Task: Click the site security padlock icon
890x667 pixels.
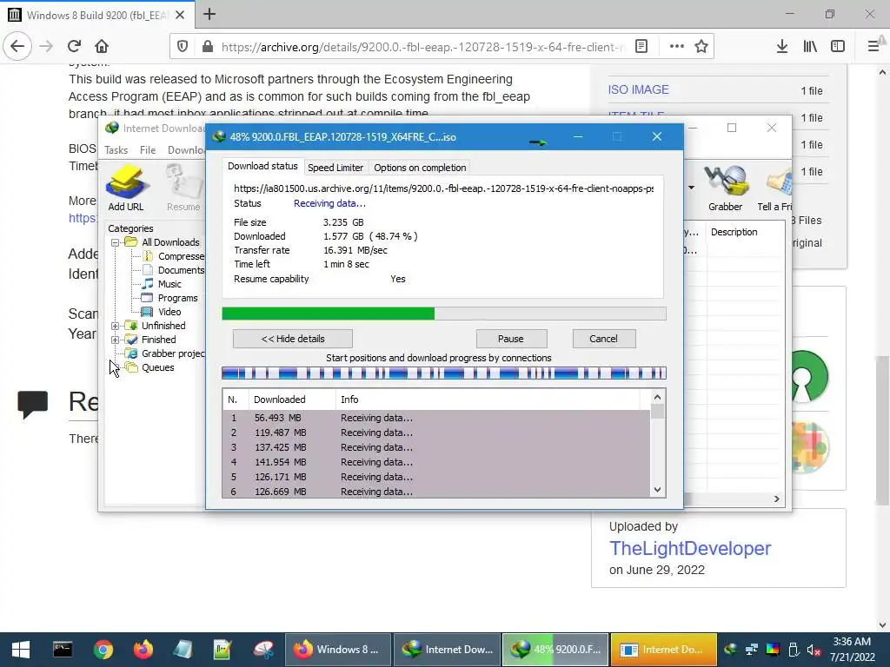Action: point(208,46)
